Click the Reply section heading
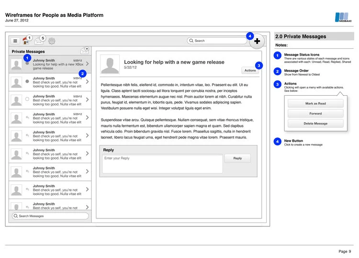Viewport: 359px width, 258px height. pos(108,150)
